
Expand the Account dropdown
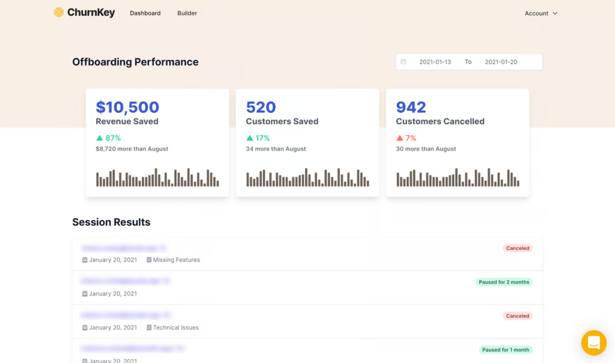pos(540,13)
